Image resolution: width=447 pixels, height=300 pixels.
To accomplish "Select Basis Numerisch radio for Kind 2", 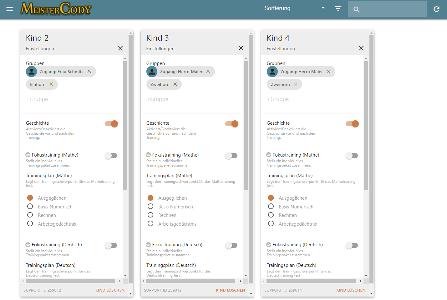I will pos(30,206).
